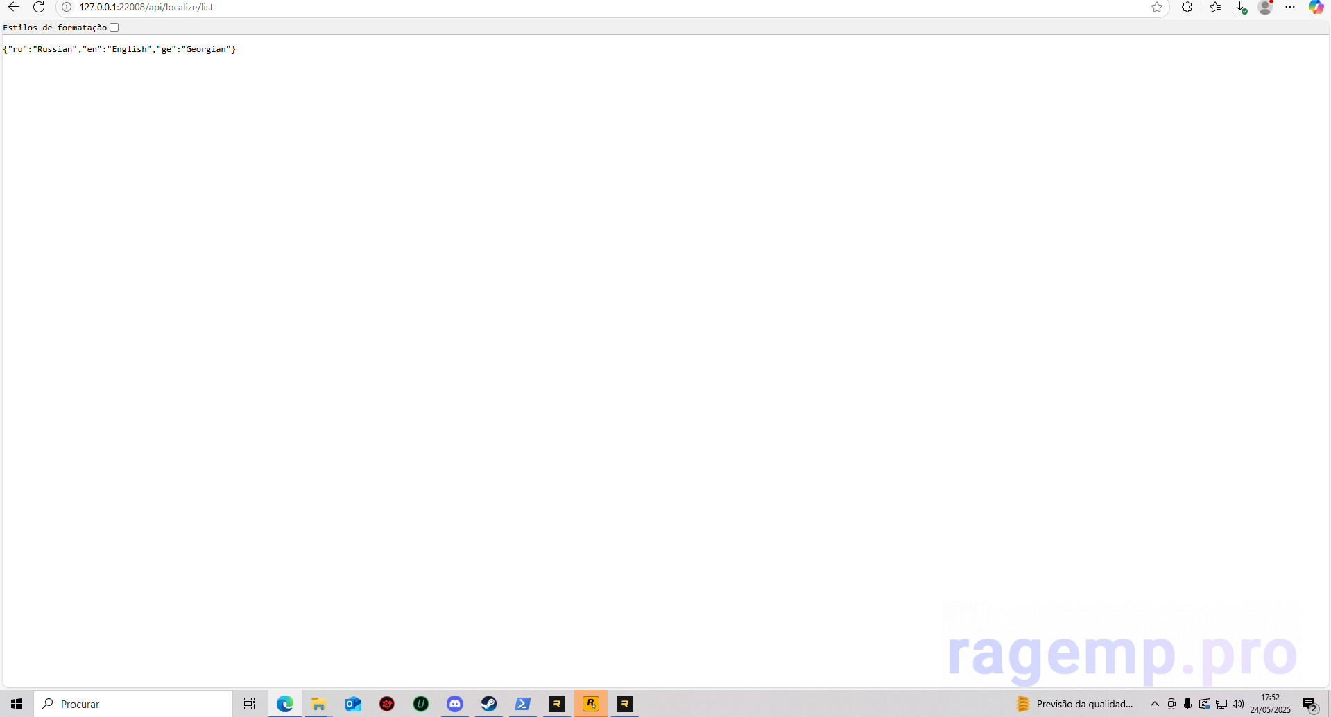Viewport: 1331px width, 717px height.
Task: View site information next to the address
Action: tap(67, 7)
